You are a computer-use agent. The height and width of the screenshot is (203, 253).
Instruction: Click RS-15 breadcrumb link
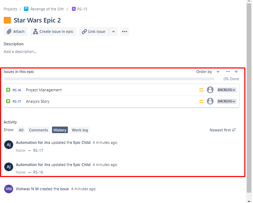pos(82,9)
